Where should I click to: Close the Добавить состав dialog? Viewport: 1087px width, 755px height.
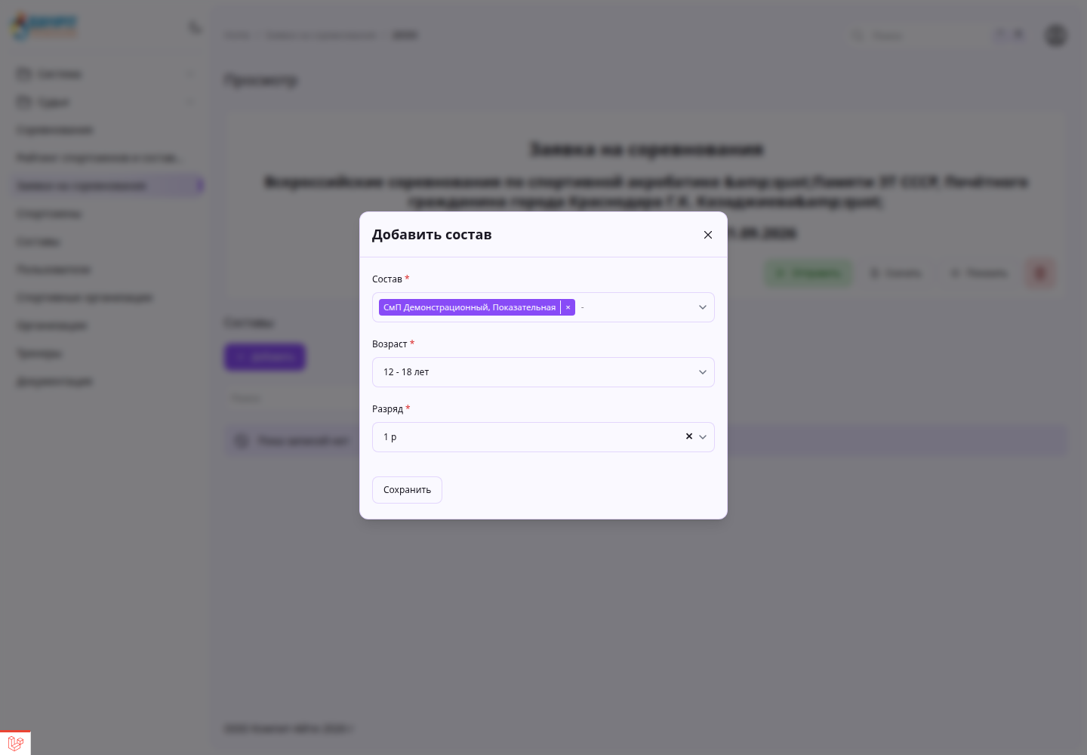pyautogui.click(x=708, y=235)
